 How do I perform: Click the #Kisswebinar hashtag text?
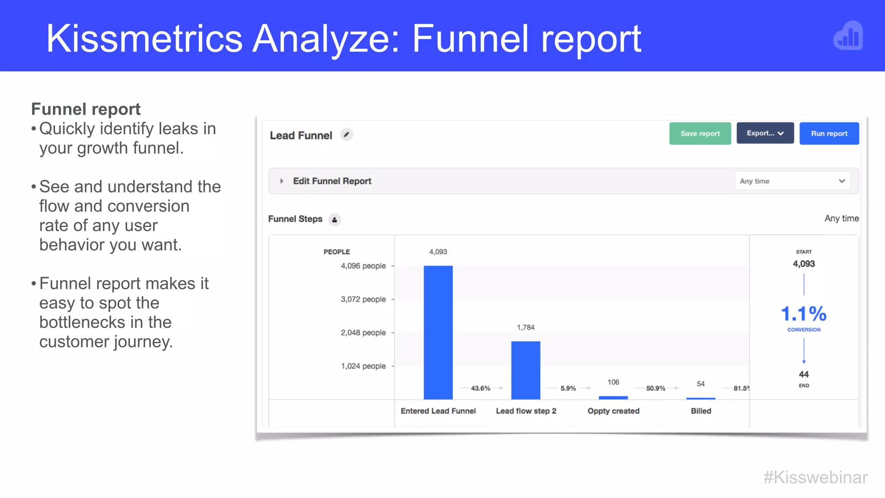click(x=815, y=477)
